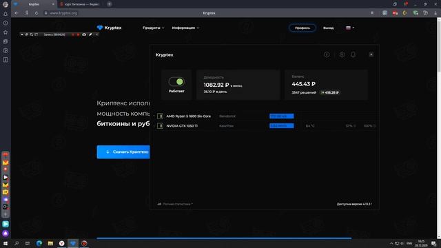The height and width of the screenshot is (248, 441).
Task: Click the Выход link
Action: [328, 28]
